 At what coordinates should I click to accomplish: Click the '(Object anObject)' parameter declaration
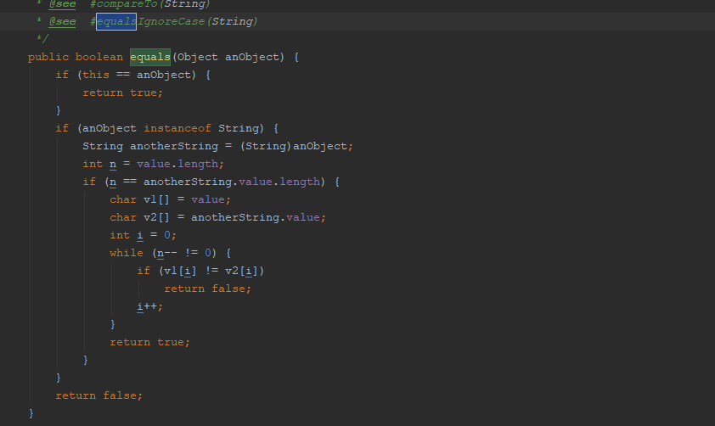[x=228, y=57]
